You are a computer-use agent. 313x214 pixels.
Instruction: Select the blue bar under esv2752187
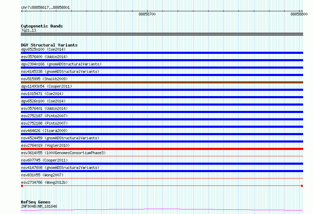pyautogui.click(x=162, y=119)
